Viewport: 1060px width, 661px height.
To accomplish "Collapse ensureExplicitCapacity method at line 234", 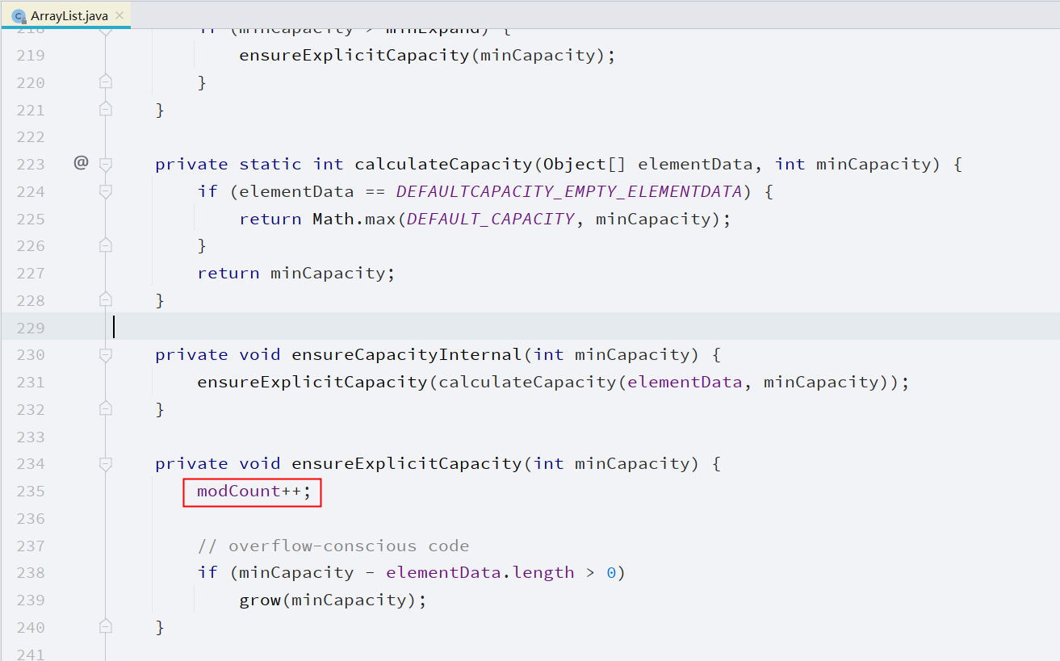I will (x=105, y=463).
